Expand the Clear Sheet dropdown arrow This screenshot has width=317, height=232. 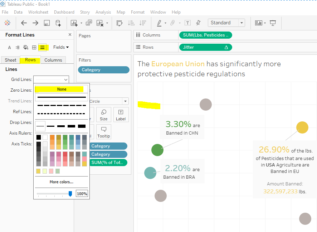pos(107,23)
